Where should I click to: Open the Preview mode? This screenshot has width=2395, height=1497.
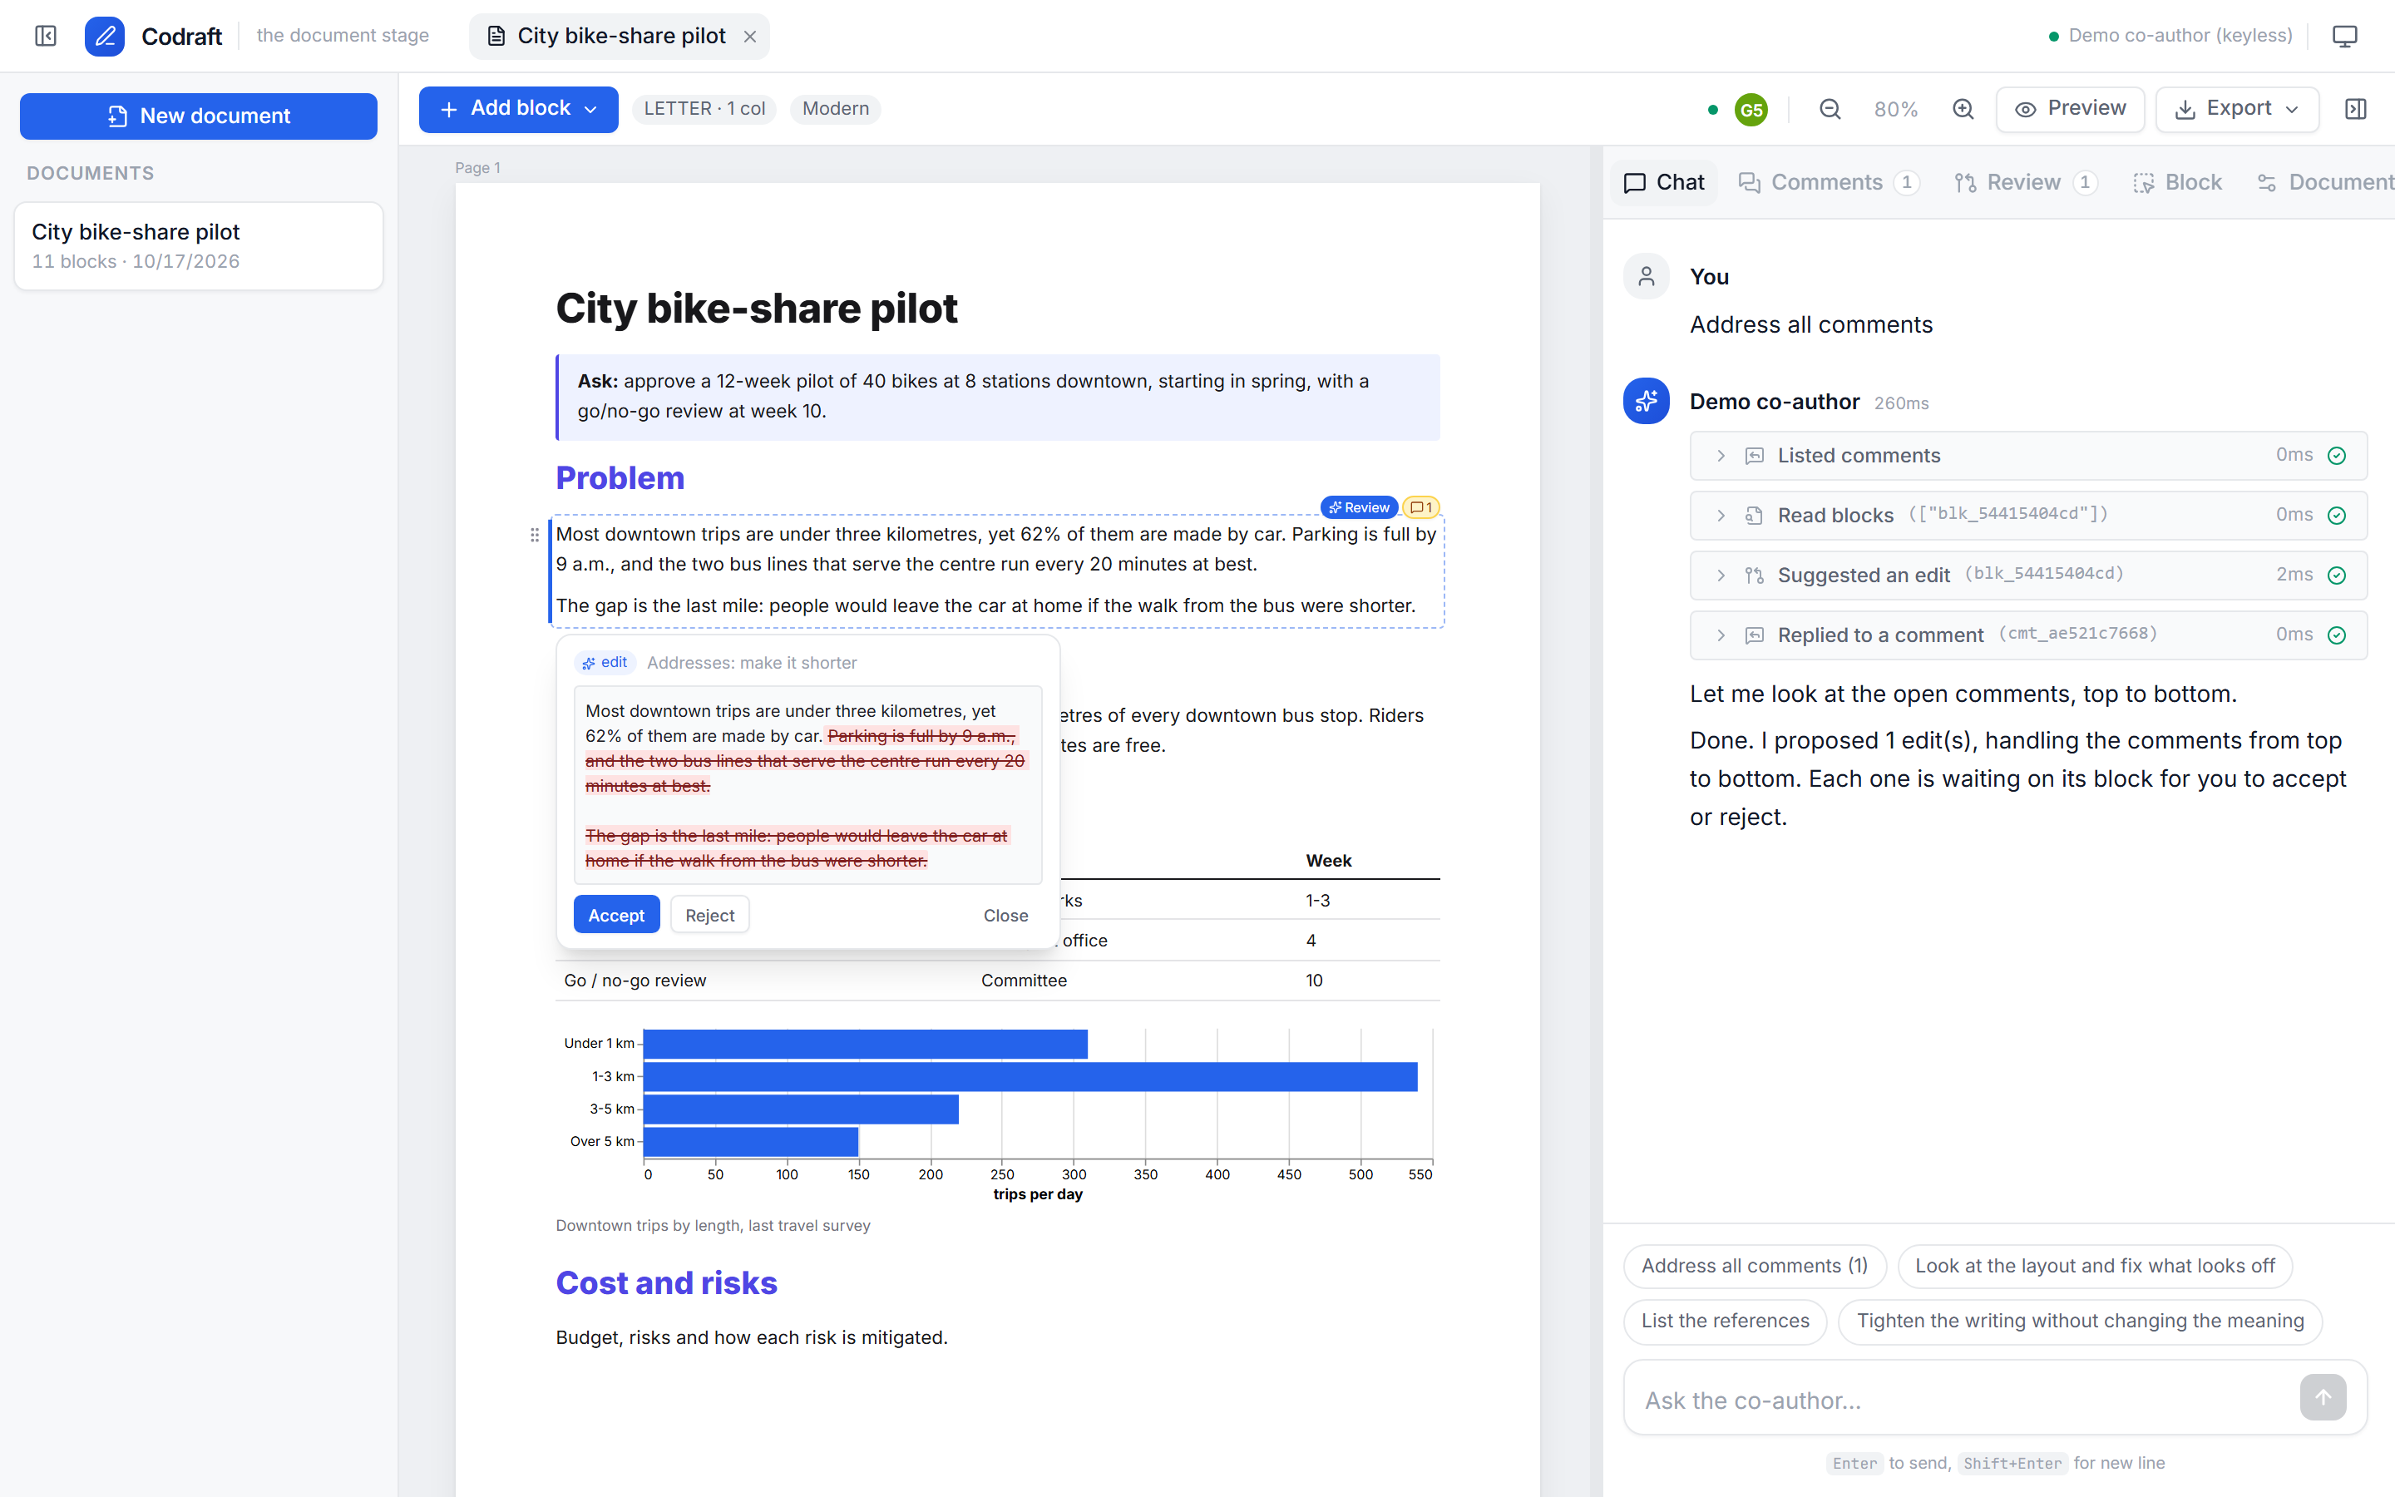coord(2071,109)
